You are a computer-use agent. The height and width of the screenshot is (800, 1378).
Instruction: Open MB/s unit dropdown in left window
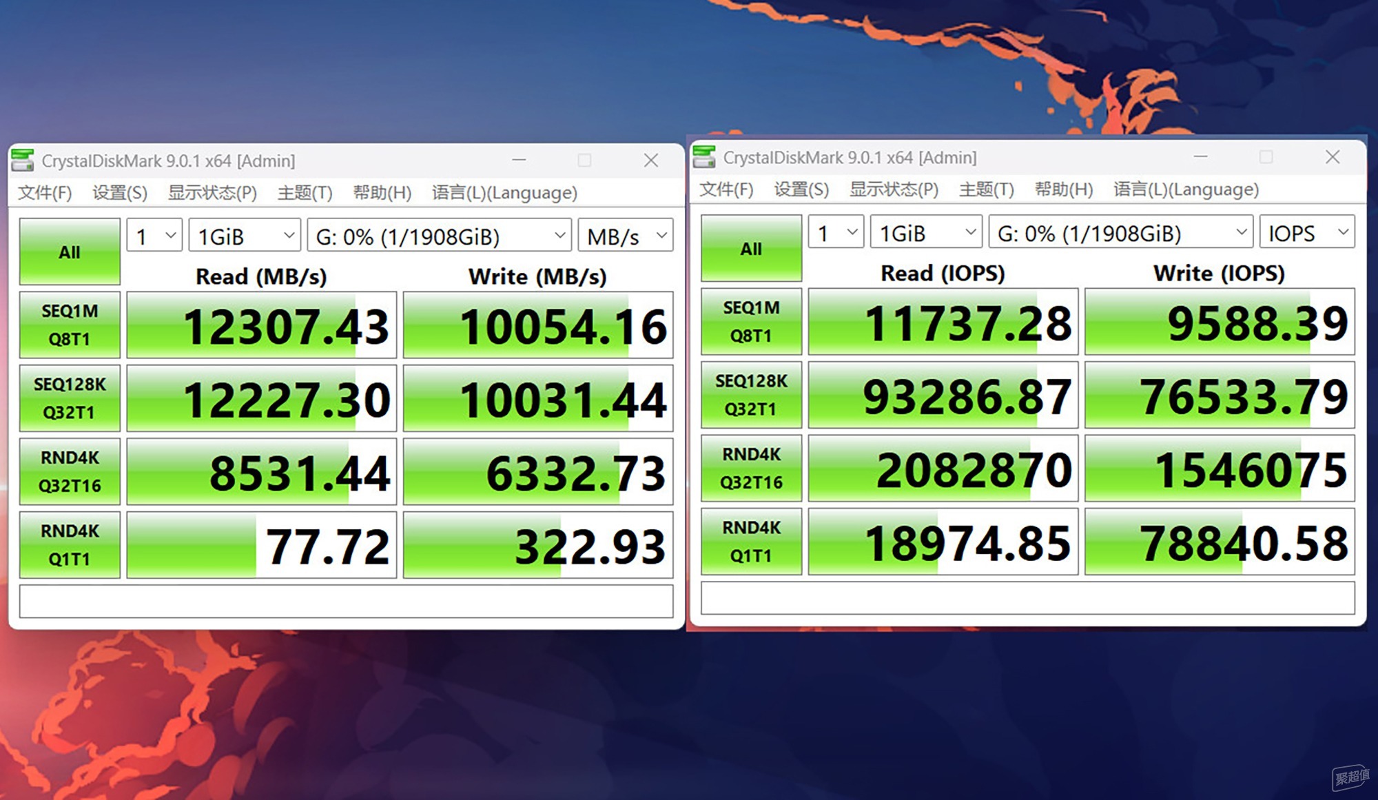[626, 236]
